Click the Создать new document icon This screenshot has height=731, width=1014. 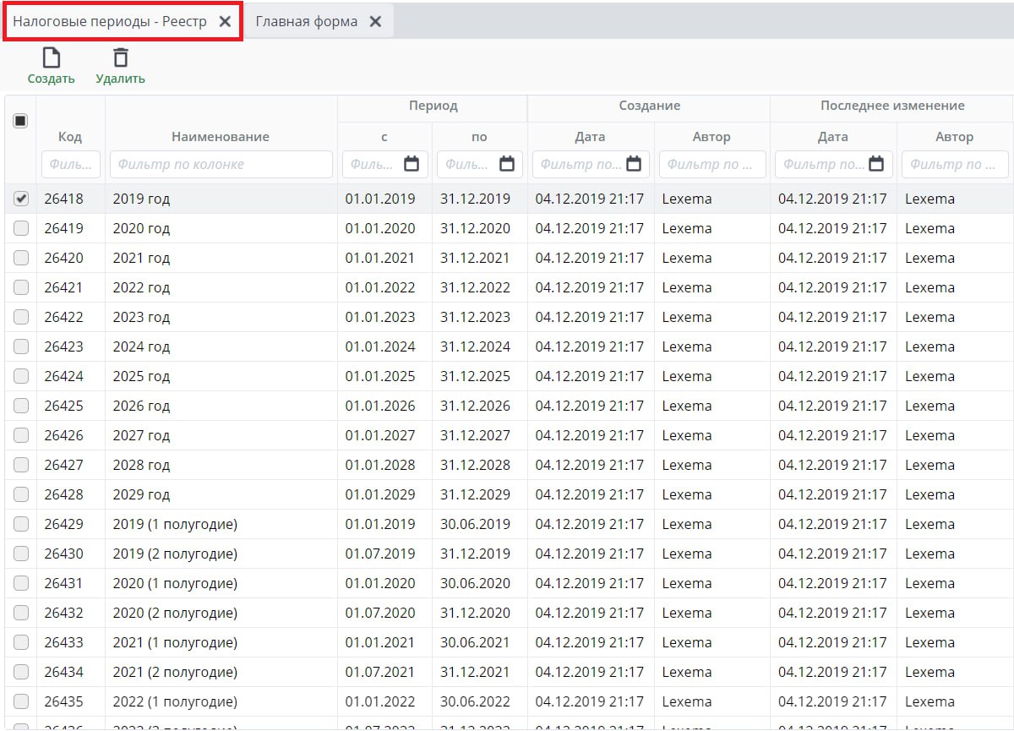click(52, 58)
